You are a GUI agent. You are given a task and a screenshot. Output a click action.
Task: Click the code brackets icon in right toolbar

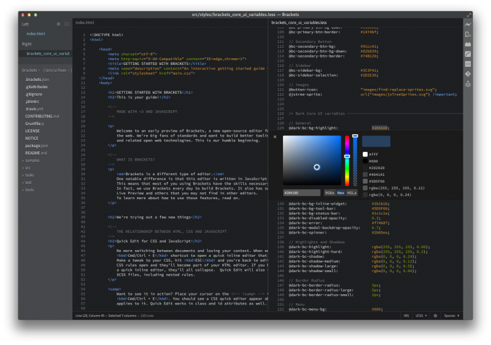click(468, 64)
